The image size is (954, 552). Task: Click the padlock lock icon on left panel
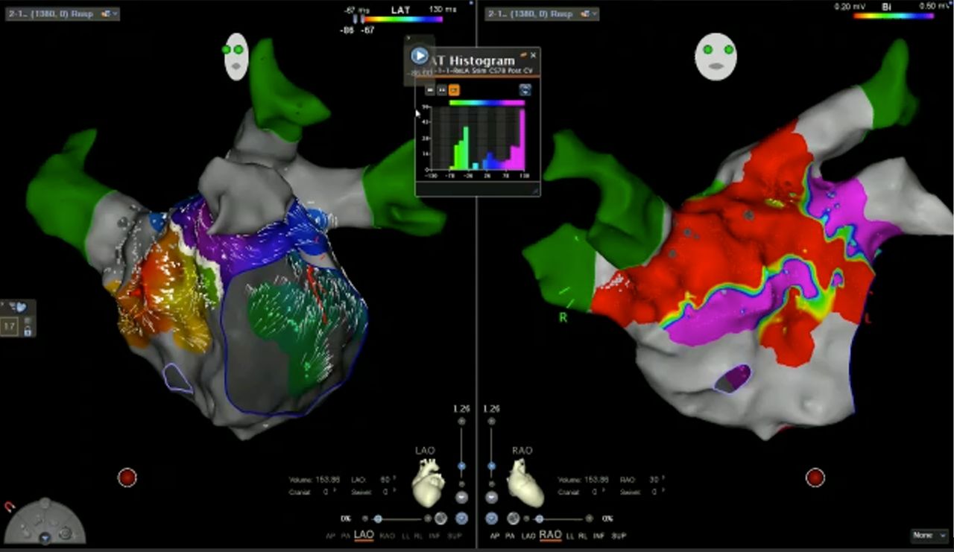pyautogui.click(x=28, y=331)
